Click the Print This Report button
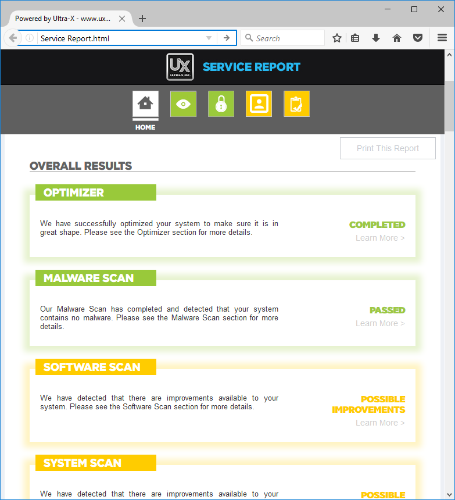The height and width of the screenshot is (500, 455). point(388,148)
